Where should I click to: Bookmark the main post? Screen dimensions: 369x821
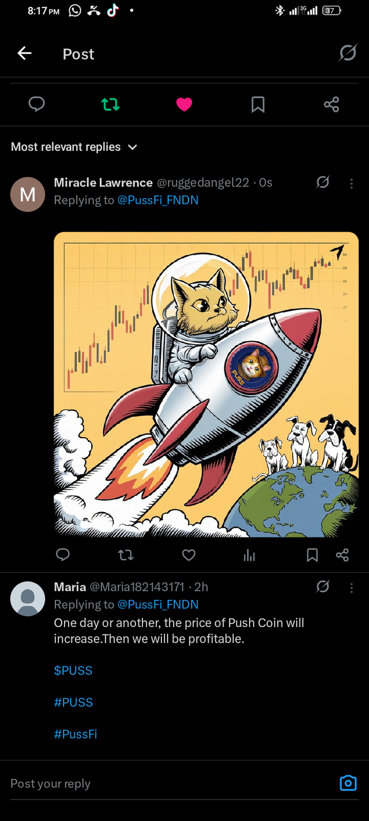[x=258, y=105]
